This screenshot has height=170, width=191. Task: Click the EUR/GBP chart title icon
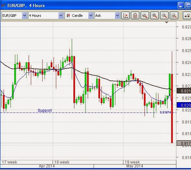(x=3, y=5)
